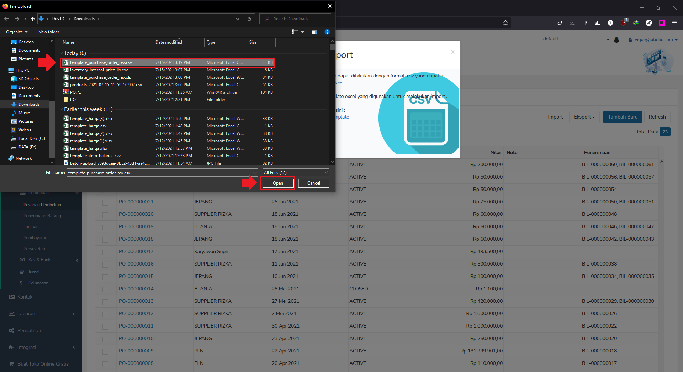Click Open button in dialog
The image size is (683, 372).
pyautogui.click(x=278, y=183)
